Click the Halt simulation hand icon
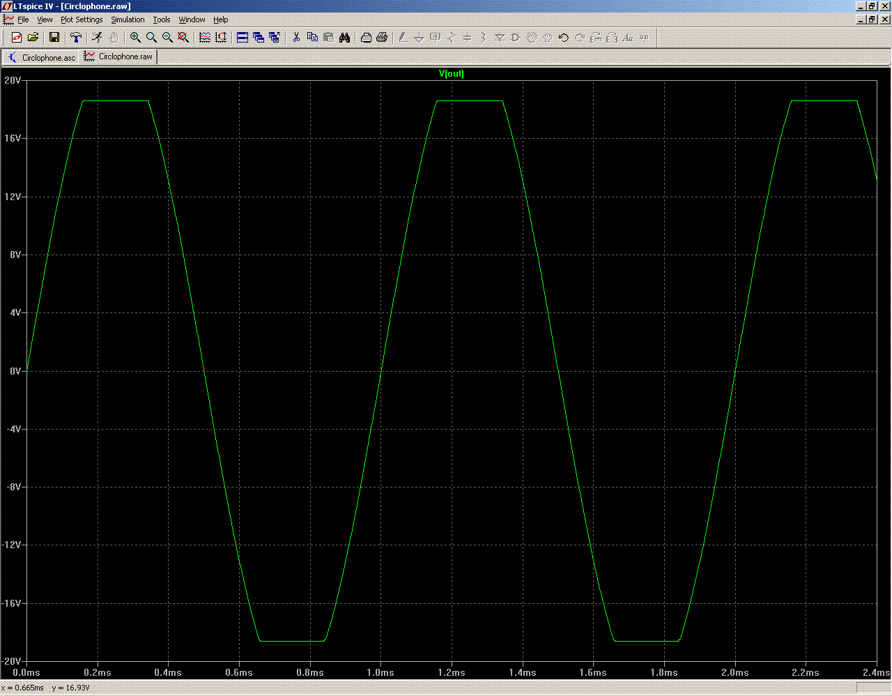The image size is (892, 696). (114, 38)
